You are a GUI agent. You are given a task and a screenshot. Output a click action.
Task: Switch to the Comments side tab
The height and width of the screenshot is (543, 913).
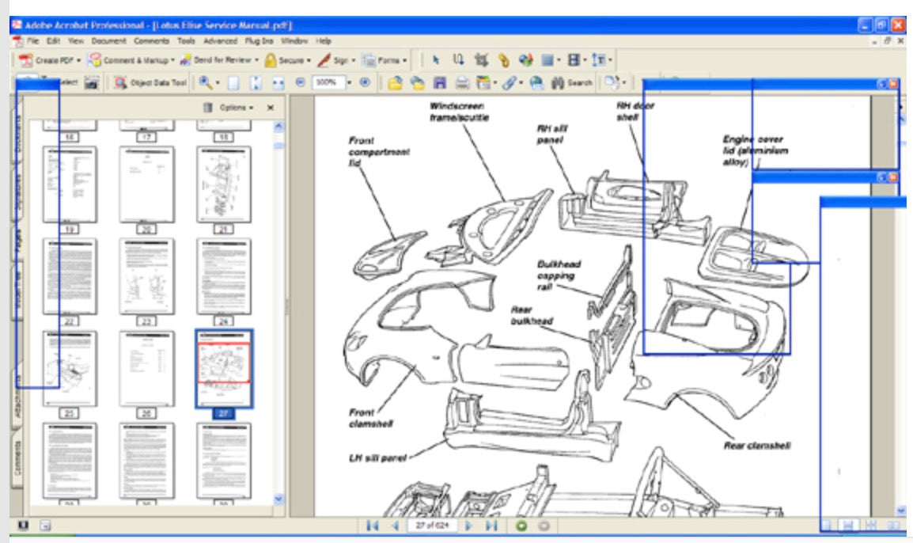[x=17, y=457]
